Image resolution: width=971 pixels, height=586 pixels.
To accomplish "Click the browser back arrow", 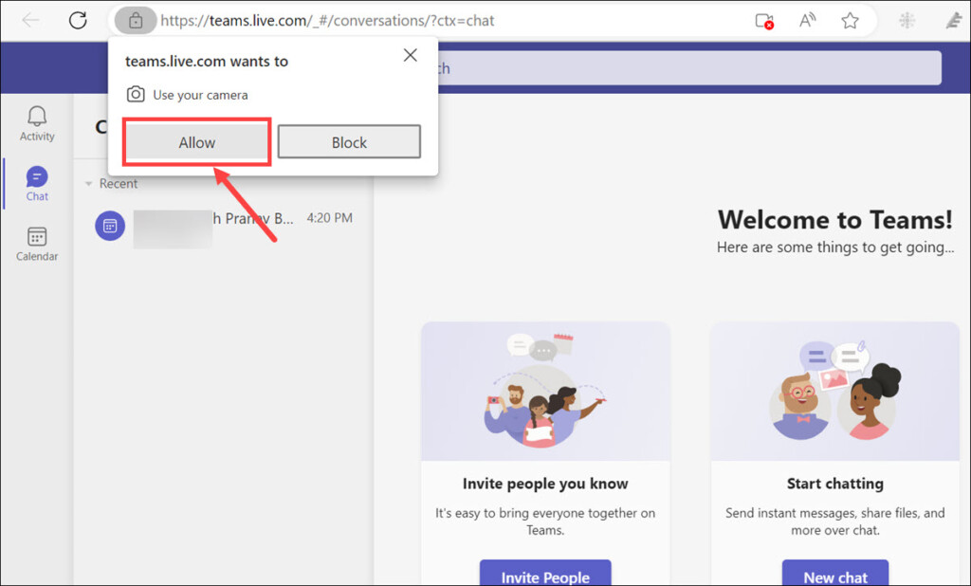I will (31, 20).
